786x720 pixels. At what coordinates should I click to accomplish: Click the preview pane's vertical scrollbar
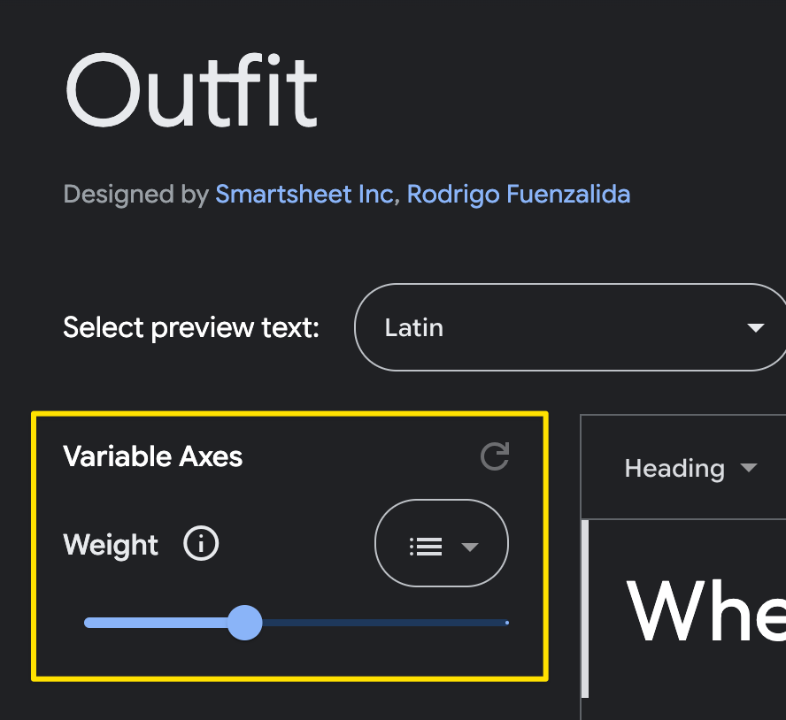pos(585,609)
